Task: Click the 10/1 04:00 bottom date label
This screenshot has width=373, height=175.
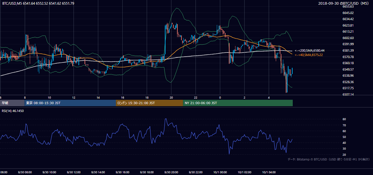Action: pos(269,172)
